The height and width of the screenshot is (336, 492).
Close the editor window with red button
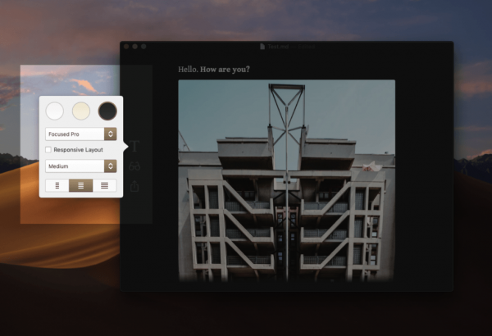[x=126, y=47]
